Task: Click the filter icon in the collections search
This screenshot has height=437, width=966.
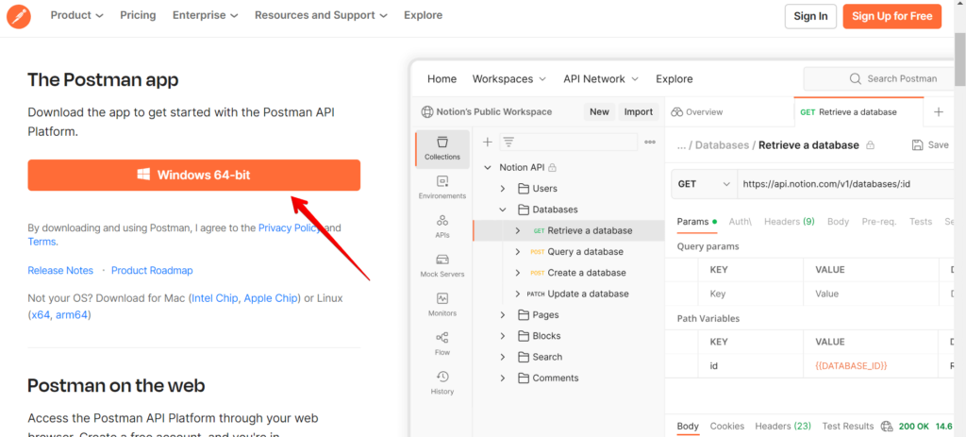Action: point(508,142)
